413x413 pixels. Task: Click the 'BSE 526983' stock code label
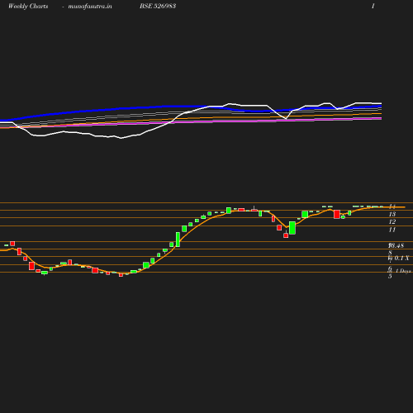tap(158, 6)
